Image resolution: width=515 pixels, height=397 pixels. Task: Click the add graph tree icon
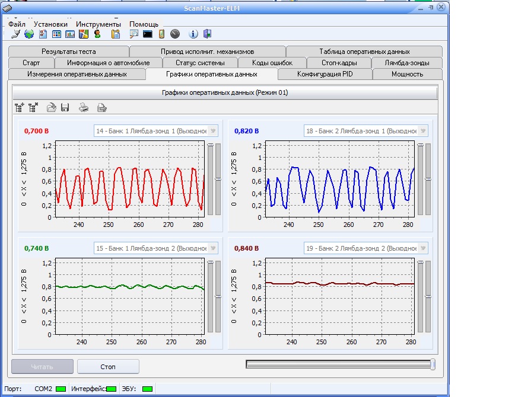click(x=20, y=107)
